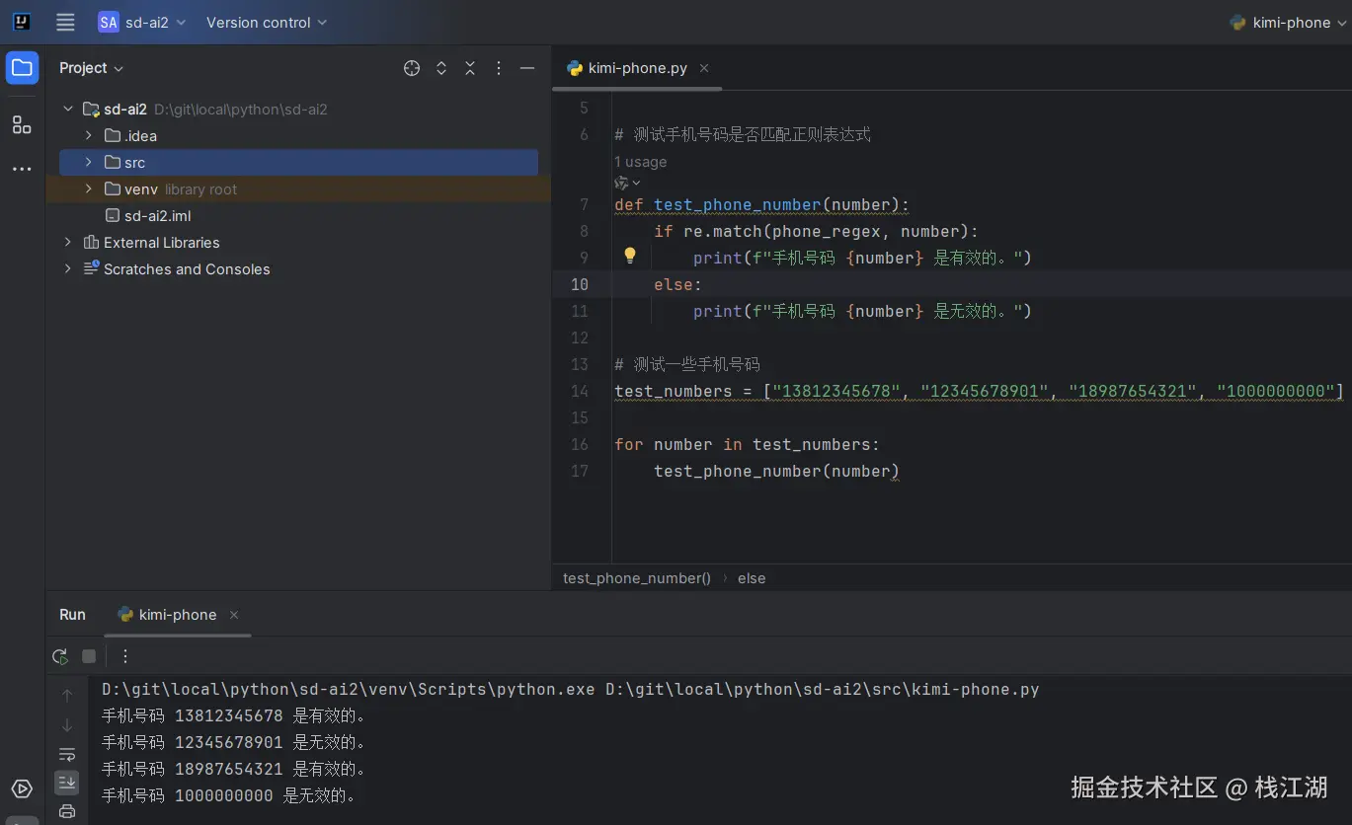
Task: Collapse all in the Project panel
Action: click(470, 68)
